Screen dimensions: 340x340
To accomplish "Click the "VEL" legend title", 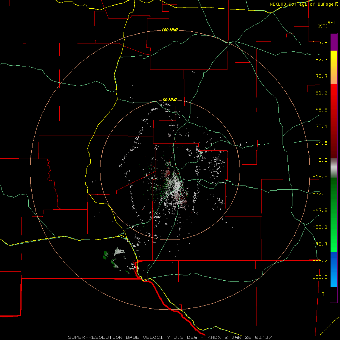I will coord(332,23).
